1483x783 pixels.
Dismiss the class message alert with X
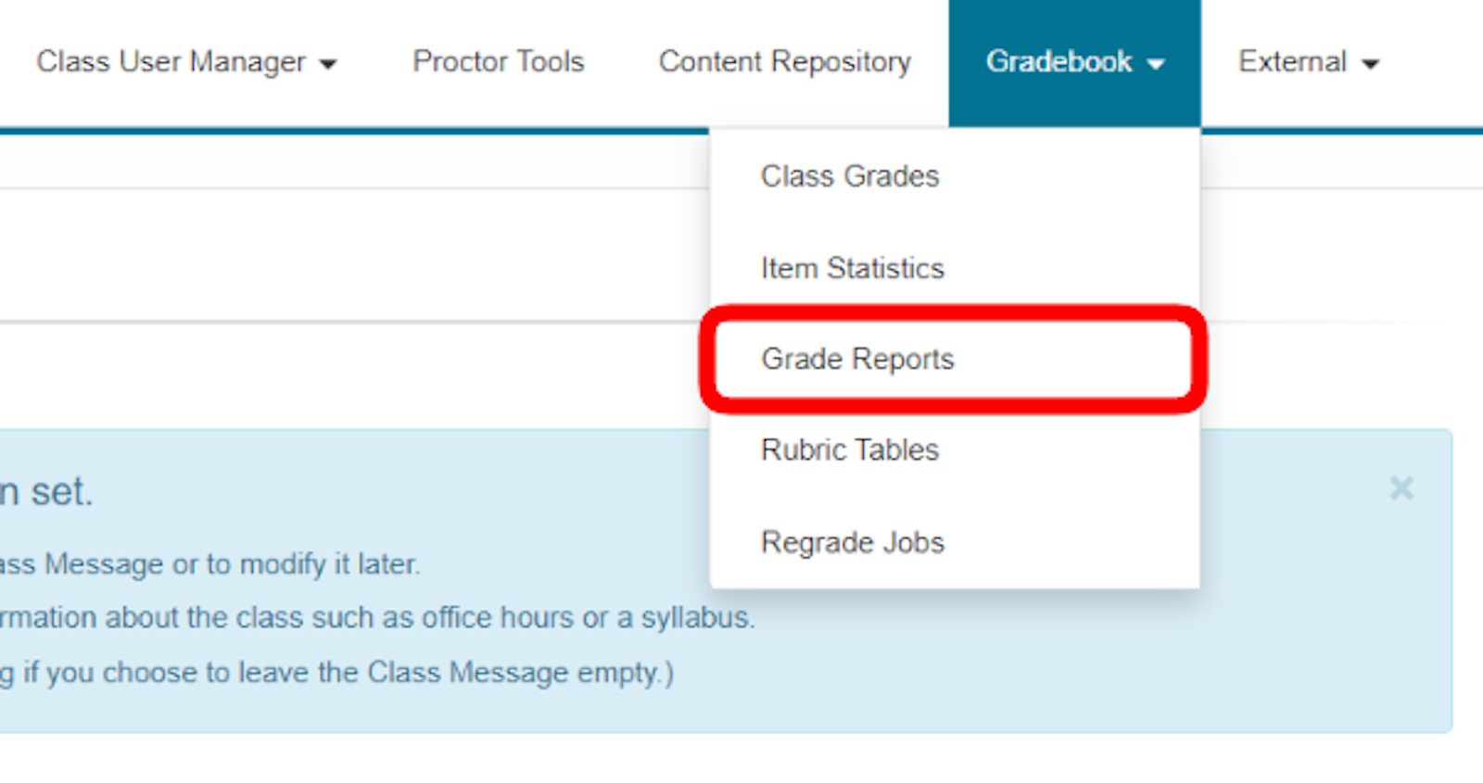(x=1401, y=488)
